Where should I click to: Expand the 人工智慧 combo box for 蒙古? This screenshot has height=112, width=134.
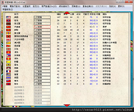(42, 84)
